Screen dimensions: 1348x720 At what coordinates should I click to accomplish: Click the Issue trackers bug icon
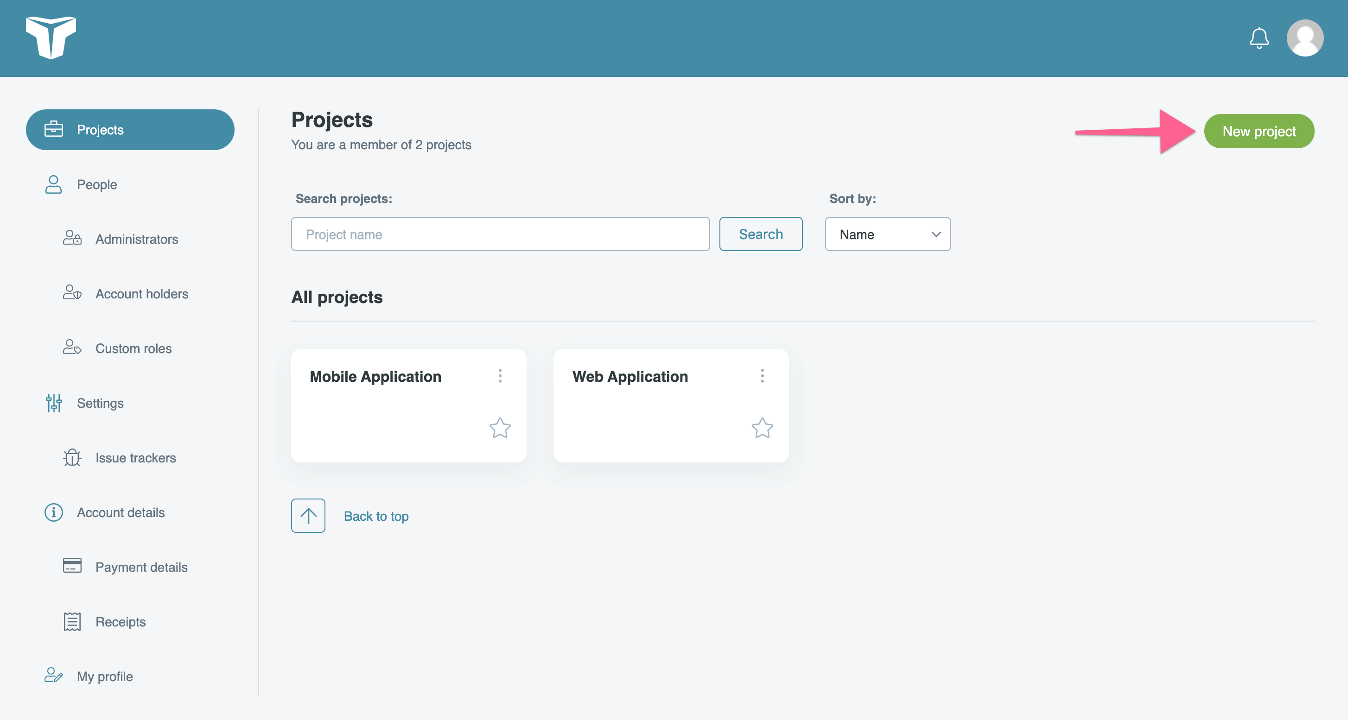[72, 457]
